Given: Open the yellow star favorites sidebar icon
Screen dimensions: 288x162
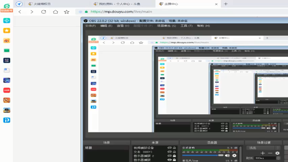Looking at the screenshot, I should pos(7,31).
